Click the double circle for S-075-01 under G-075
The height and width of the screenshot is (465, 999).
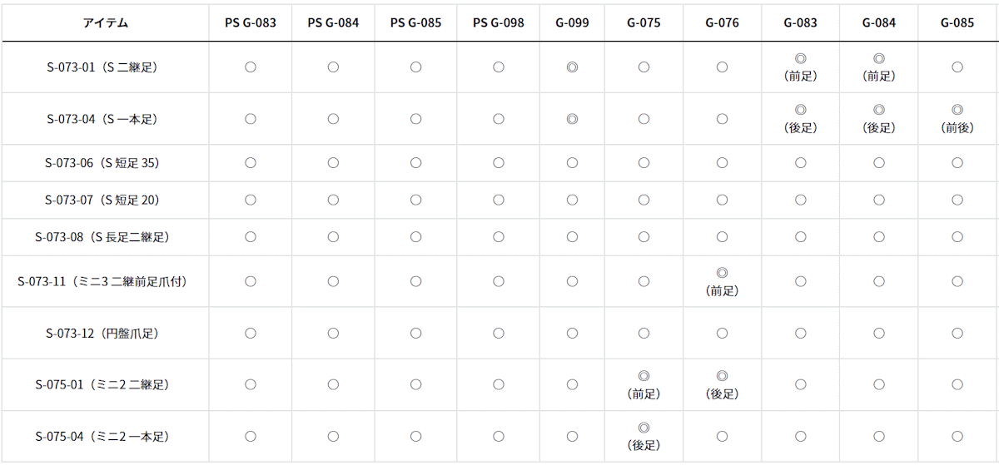pyautogui.click(x=644, y=376)
